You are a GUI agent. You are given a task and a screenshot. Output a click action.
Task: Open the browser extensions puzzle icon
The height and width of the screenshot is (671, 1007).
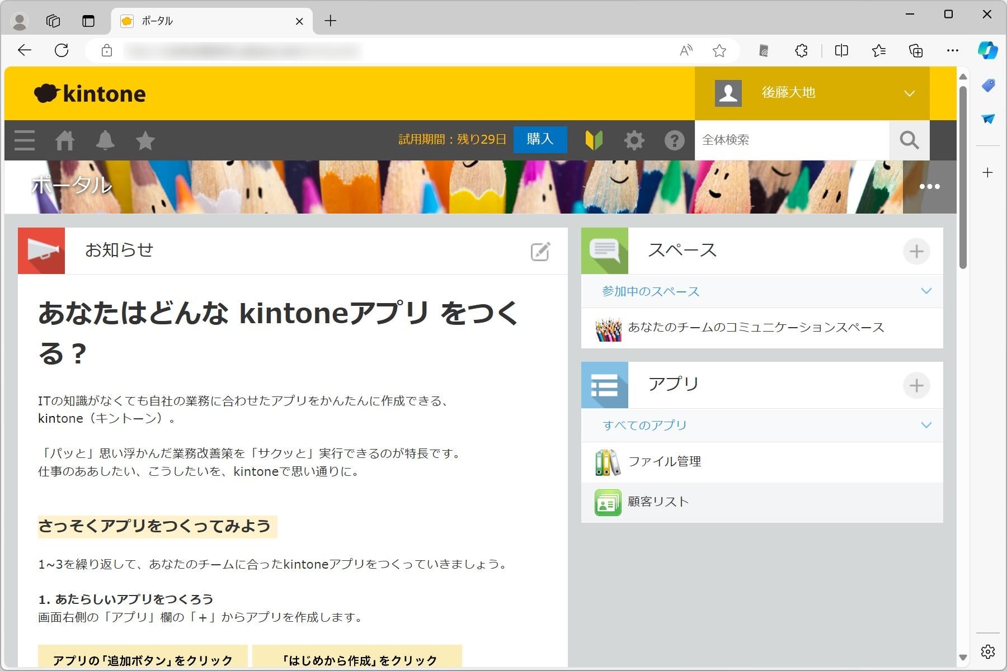[801, 51]
